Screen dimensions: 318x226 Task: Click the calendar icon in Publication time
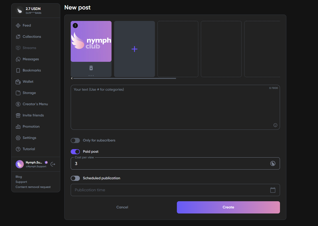coord(273,190)
